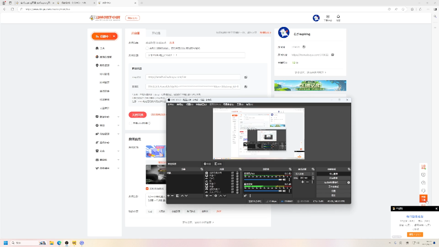This screenshot has width=439, height=247.
Task: Click studio mode button in OBS Controls
Action: (333, 187)
